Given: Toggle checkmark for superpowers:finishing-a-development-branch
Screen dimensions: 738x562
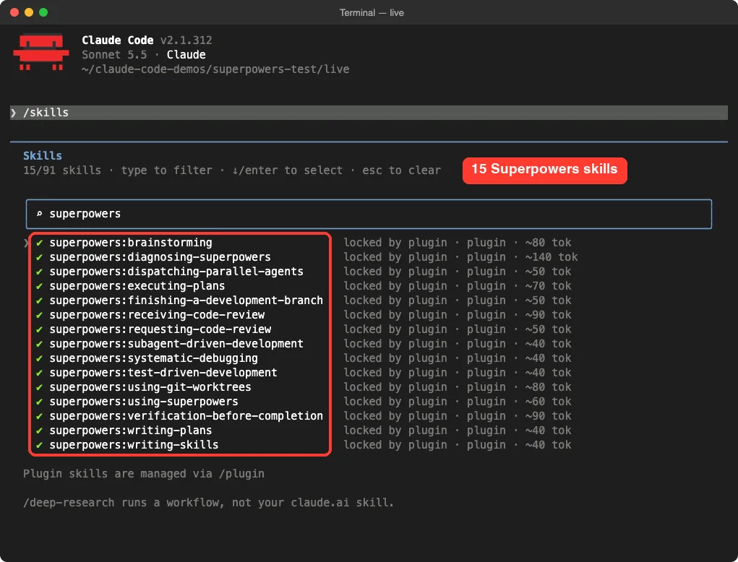Looking at the screenshot, I should 40,301.
